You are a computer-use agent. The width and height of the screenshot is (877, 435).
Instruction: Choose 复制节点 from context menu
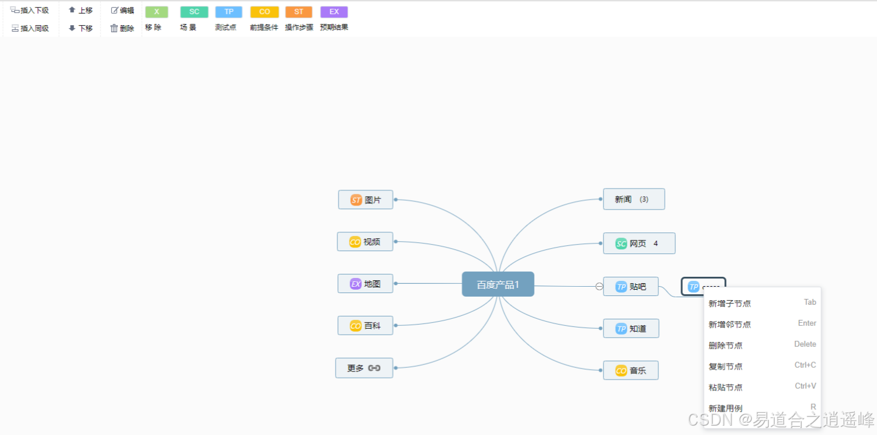(762, 366)
